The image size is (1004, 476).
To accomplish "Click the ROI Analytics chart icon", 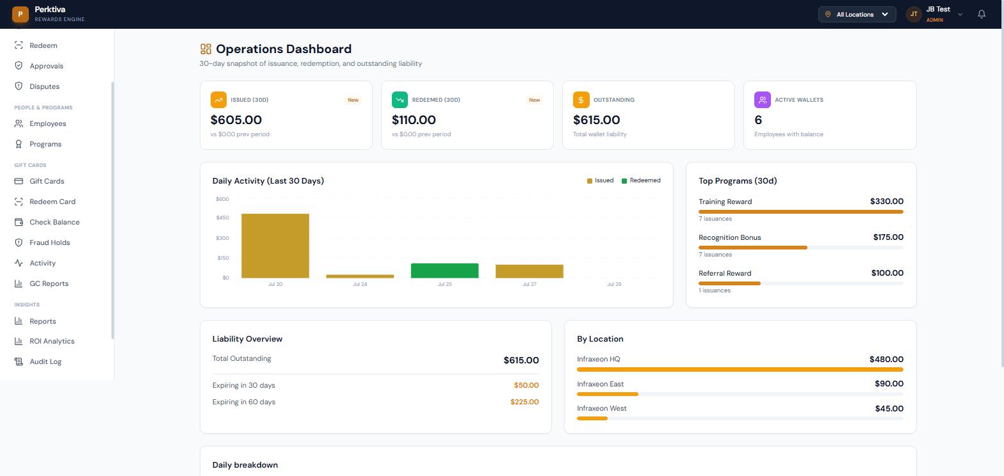I will [19, 341].
